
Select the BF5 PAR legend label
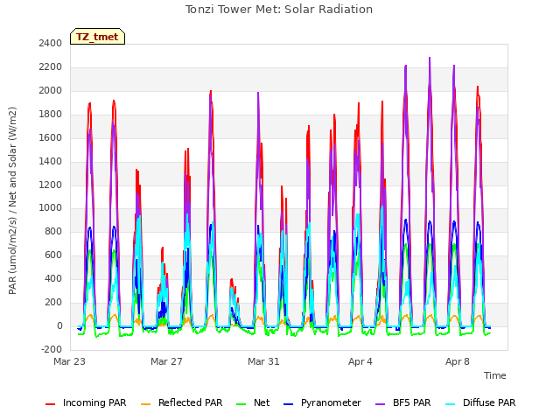[x=412, y=402]
